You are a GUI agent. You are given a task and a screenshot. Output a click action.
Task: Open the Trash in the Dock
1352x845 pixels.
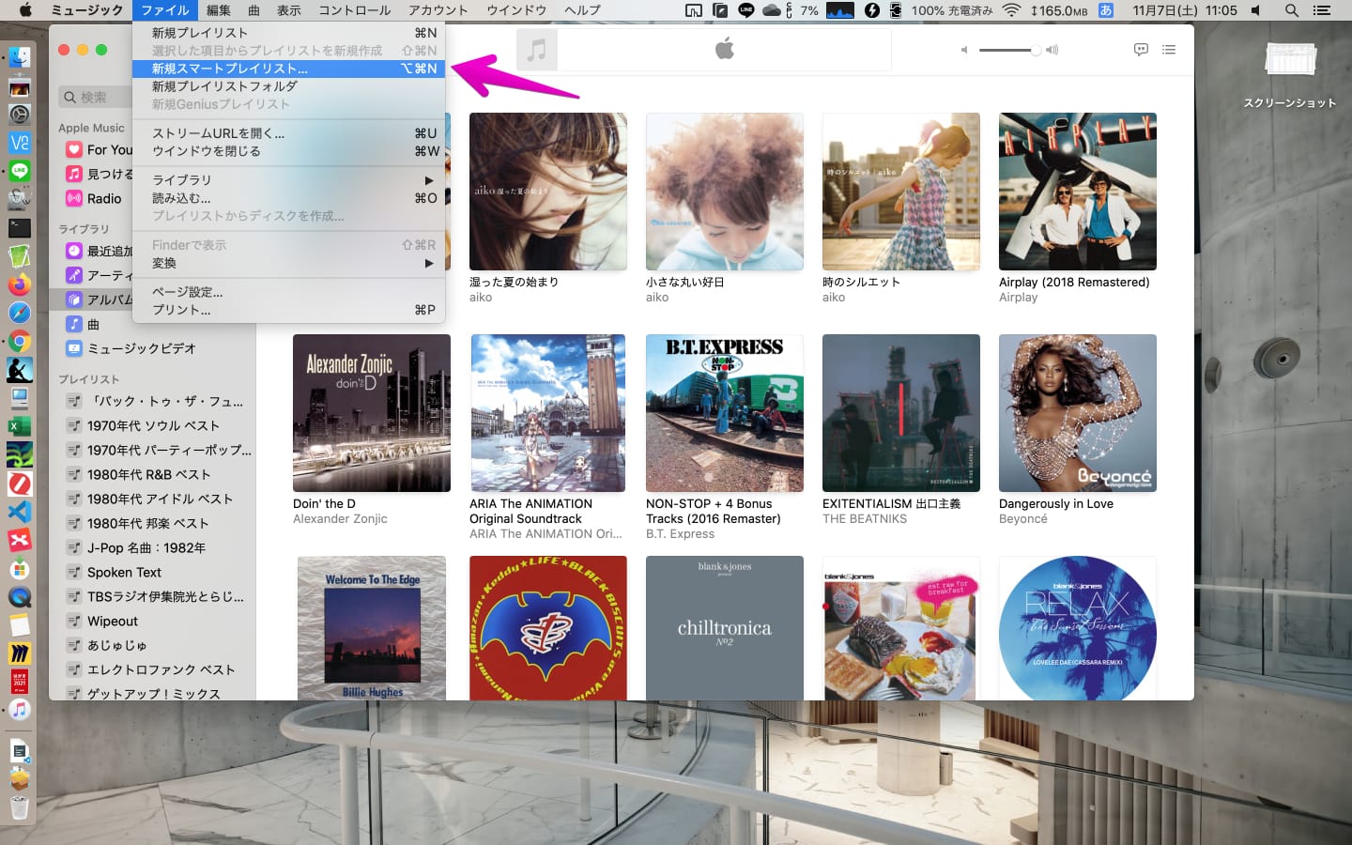pos(20,807)
